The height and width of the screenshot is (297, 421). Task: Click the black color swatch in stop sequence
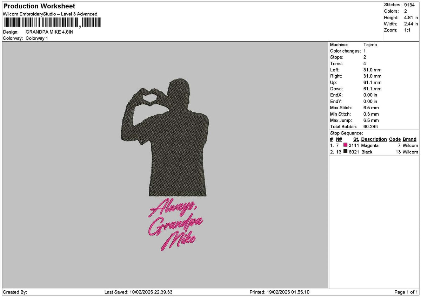[x=346, y=151]
